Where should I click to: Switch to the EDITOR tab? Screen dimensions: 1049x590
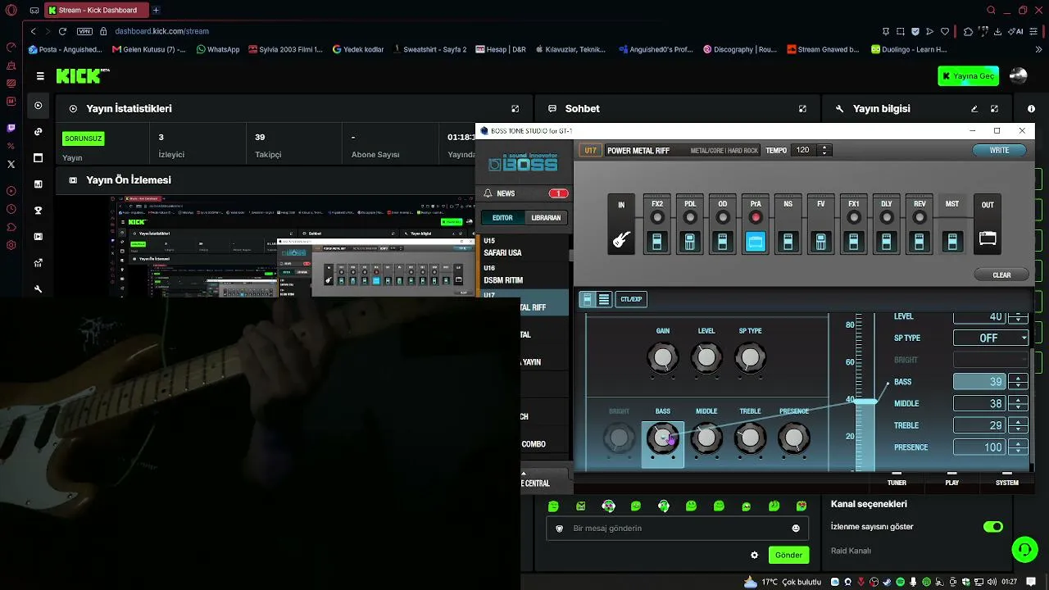coord(502,218)
